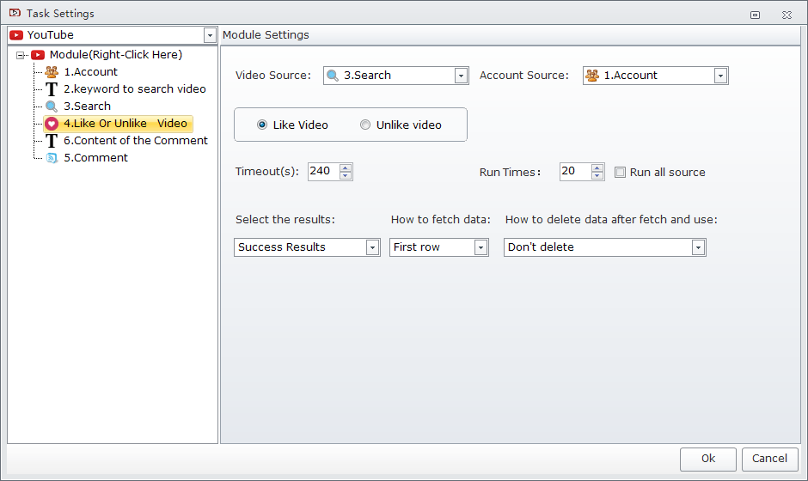
Task: Select 2.keyword to search video tree item
Action: click(x=135, y=89)
